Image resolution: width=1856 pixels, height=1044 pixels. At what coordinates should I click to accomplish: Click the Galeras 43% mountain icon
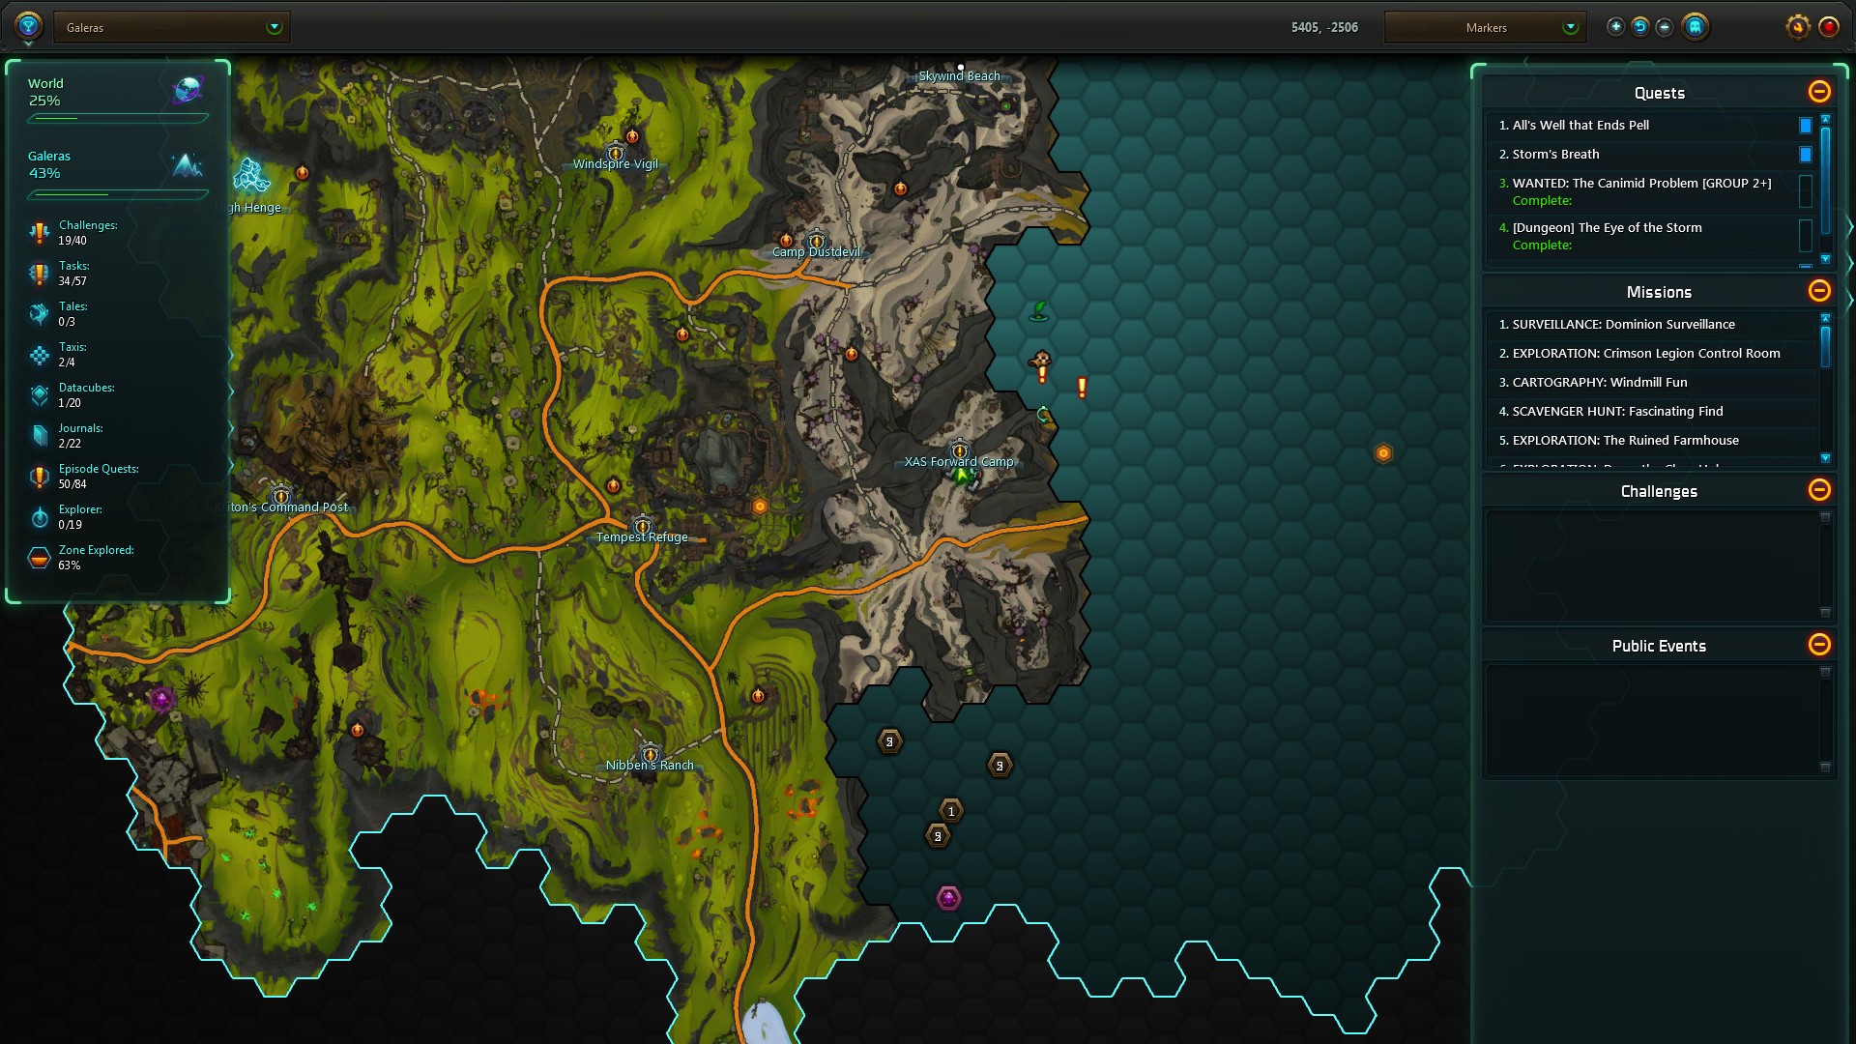pos(187,165)
